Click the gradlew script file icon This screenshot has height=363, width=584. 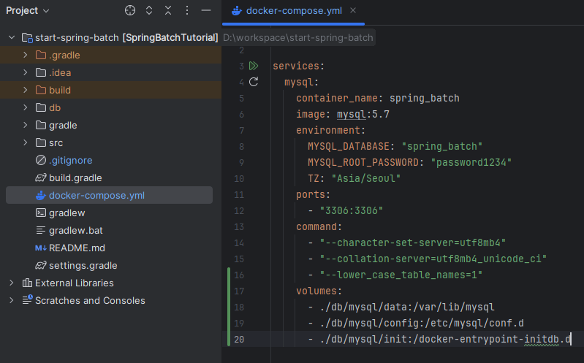click(41, 213)
